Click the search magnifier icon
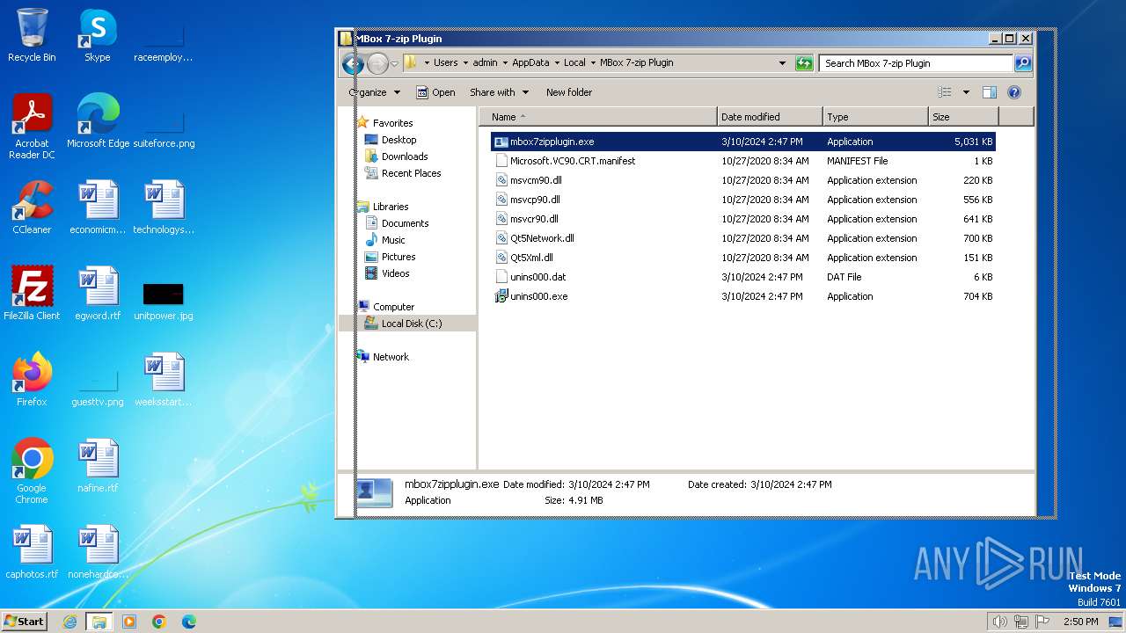This screenshot has width=1126, height=633. coord(1022,63)
